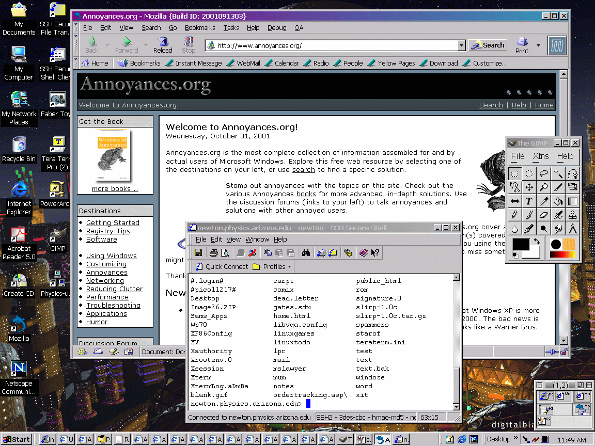The height and width of the screenshot is (446, 595).
Task: Choose the Fuzzy Select magic wand tool
Action: pyautogui.click(x=558, y=173)
